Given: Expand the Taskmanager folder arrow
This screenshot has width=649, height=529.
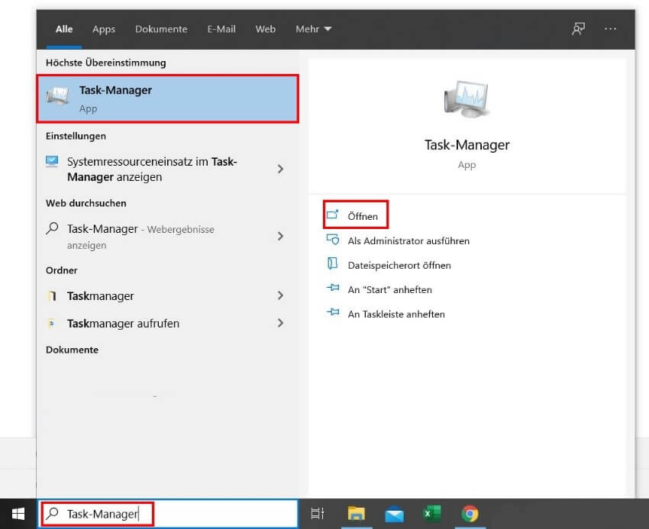Looking at the screenshot, I should coord(281,295).
